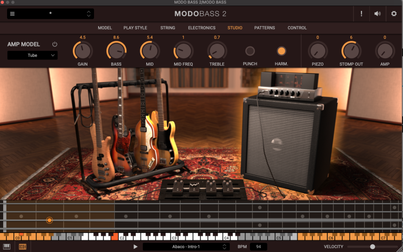403x252 pixels.
Task: Open the hamburger preset menu
Action: (x=12, y=14)
